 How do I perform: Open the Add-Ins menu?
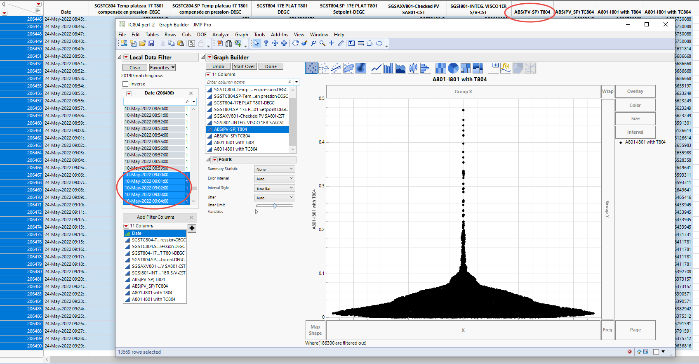(x=279, y=35)
